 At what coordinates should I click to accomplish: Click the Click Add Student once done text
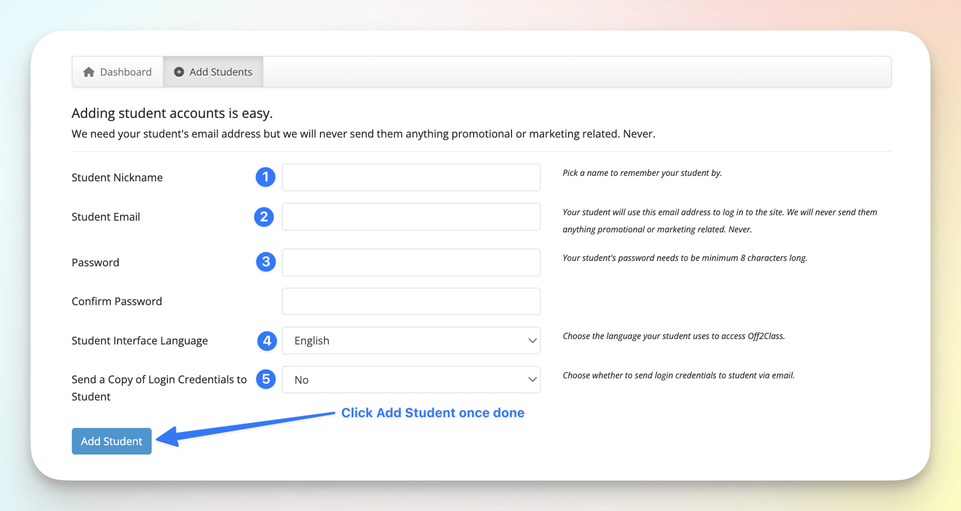[432, 412]
